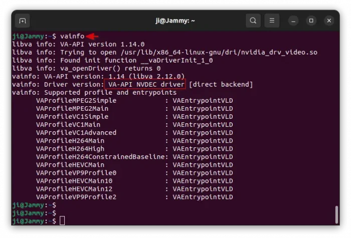351x238 pixels.
Task: Open the terminal hamburger menu
Action: (272, 21)
